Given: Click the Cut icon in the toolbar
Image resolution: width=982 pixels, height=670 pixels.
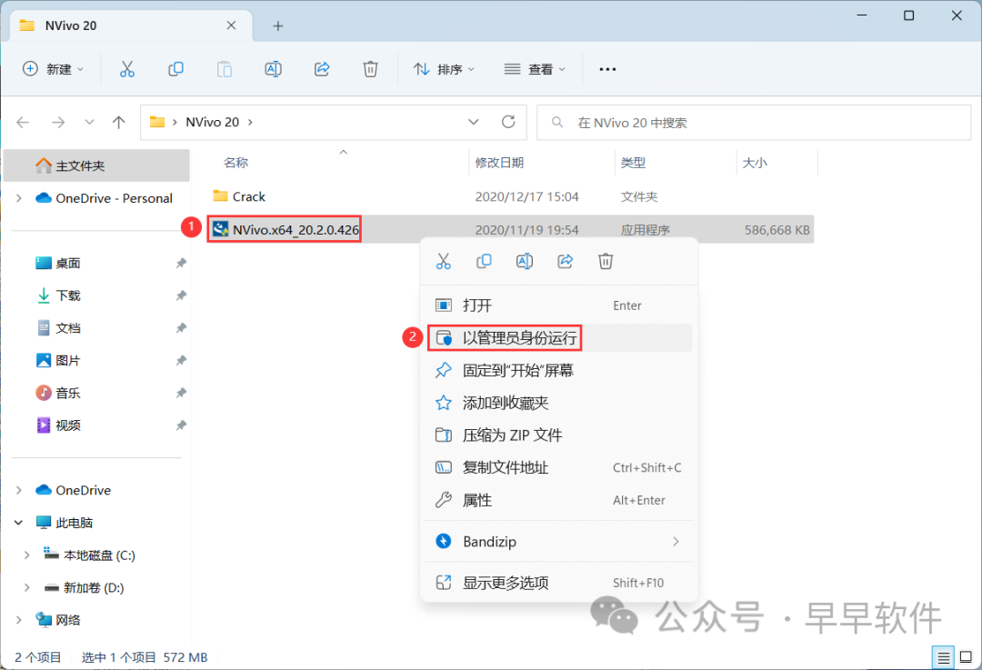Looking at the screenshot, I should pos(126,69).
